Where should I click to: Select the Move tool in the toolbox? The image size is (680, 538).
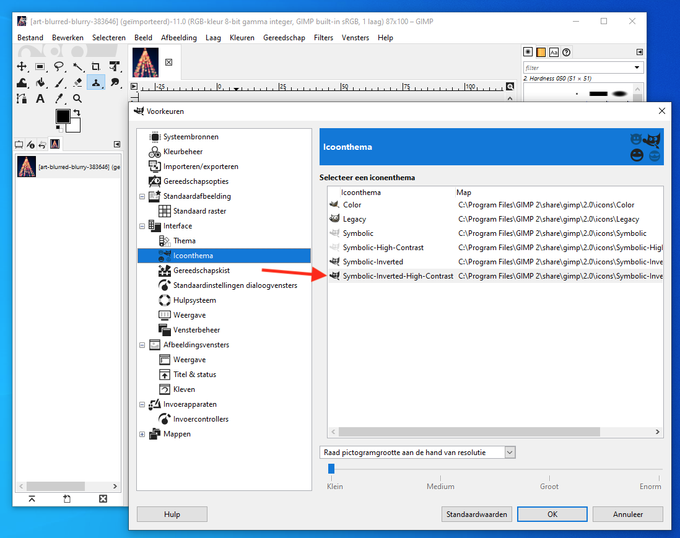22,66
